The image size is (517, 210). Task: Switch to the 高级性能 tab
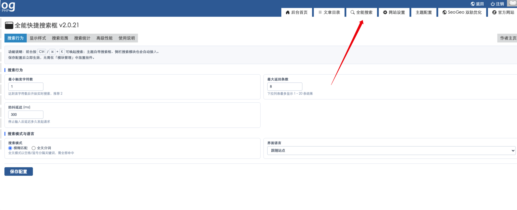point(105,38)
